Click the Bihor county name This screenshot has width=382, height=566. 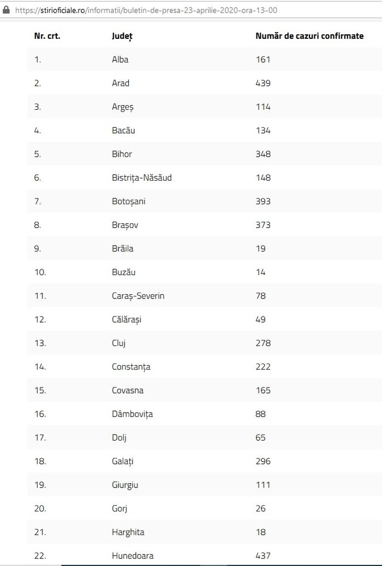122,154
